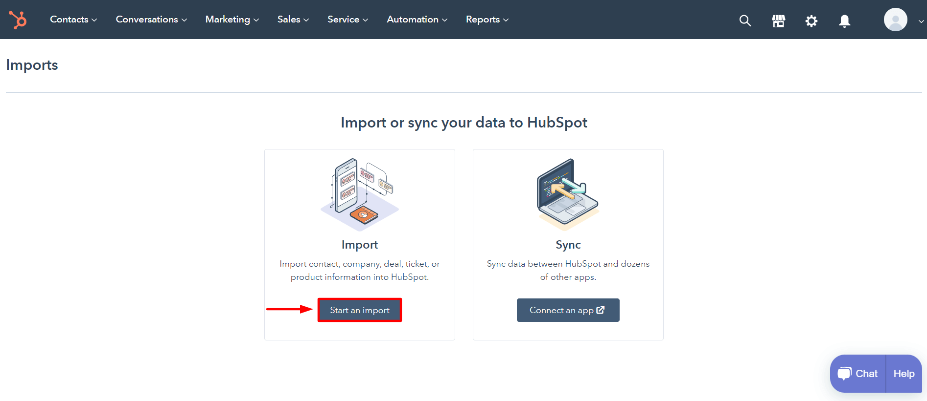Click the Connect an app button

[x=568, y=310]
